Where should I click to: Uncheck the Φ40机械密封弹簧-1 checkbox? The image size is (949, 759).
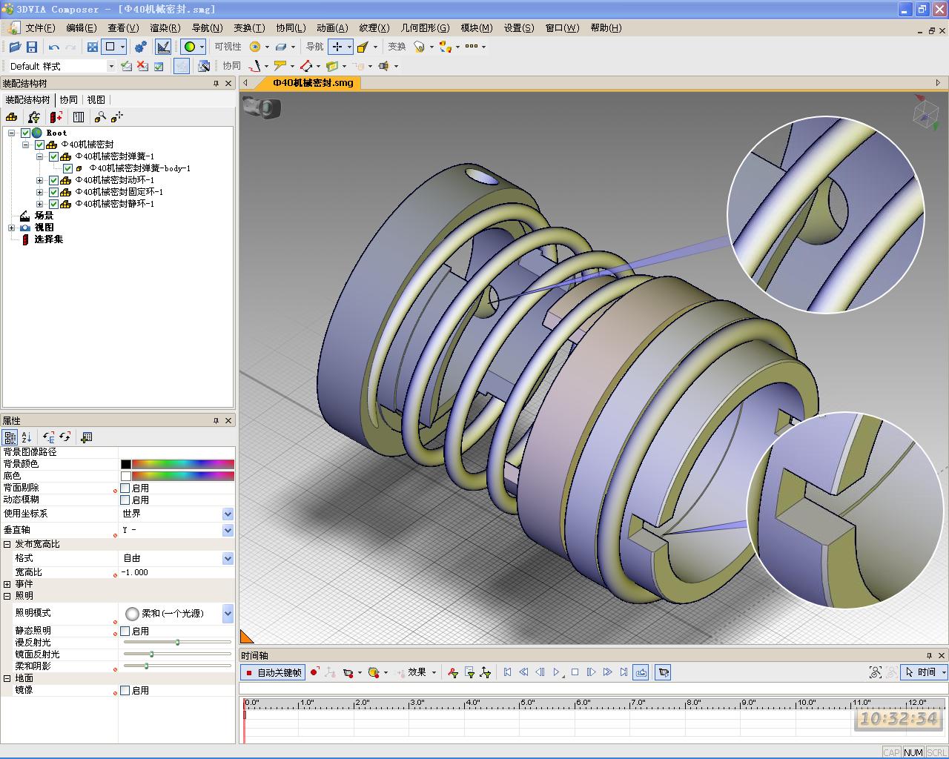[53, 156]
